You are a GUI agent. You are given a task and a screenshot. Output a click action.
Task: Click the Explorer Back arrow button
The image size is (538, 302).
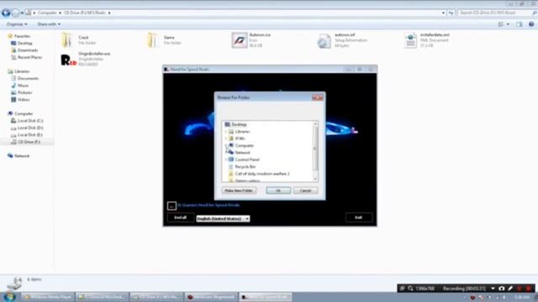click(x=6, y=13)
